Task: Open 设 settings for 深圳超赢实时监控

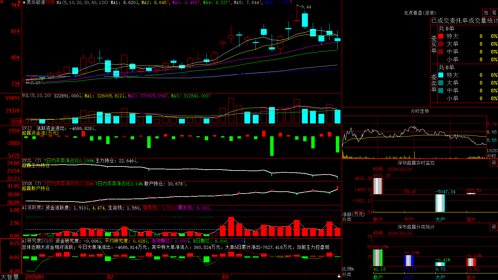Action: click(494, 163)
